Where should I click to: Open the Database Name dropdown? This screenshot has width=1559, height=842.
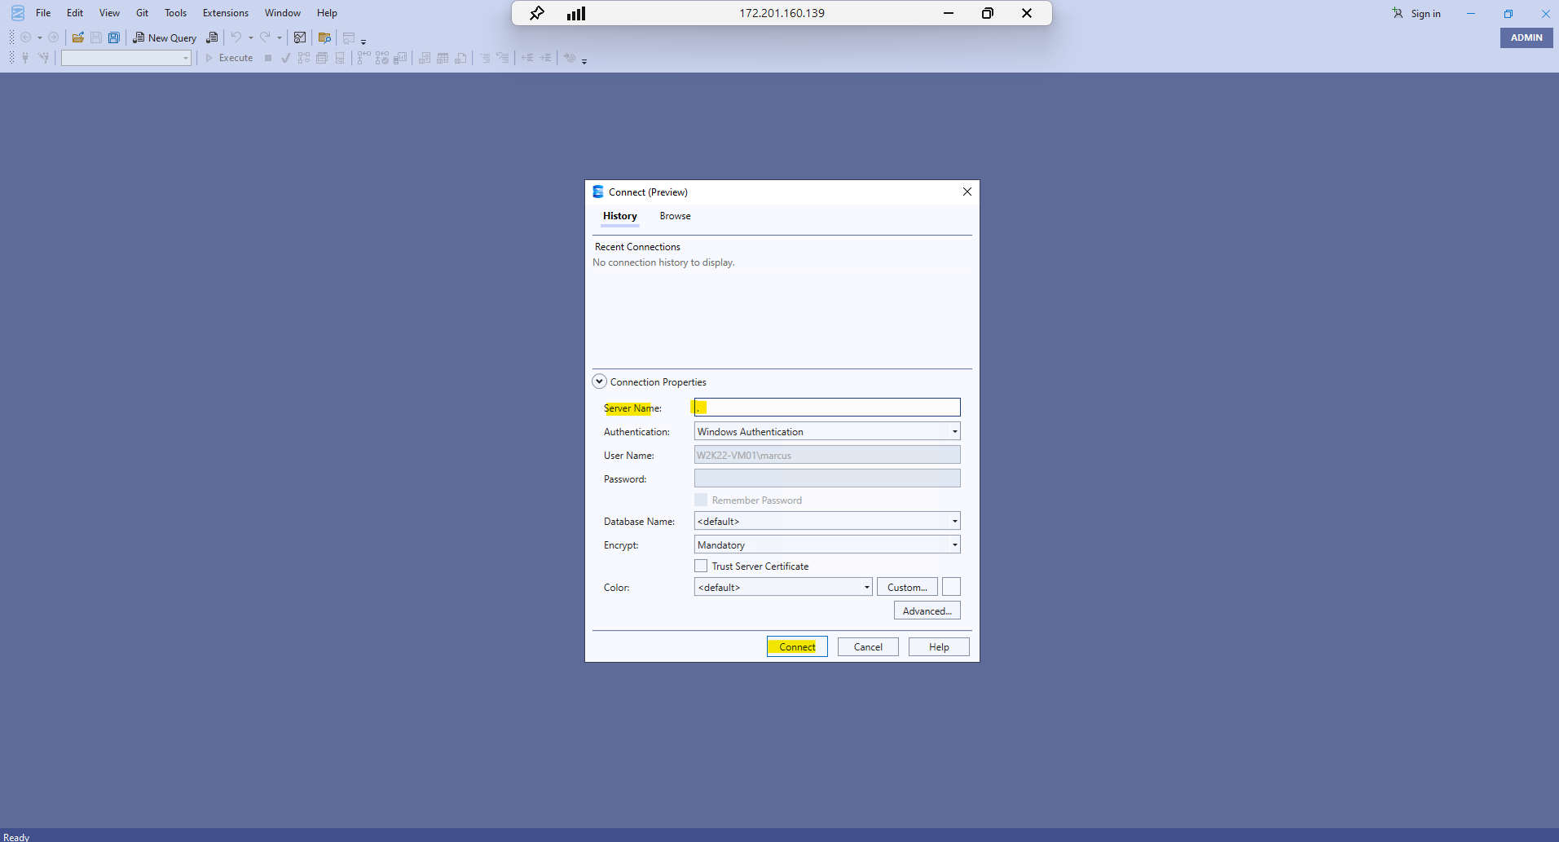coord(953,521)
